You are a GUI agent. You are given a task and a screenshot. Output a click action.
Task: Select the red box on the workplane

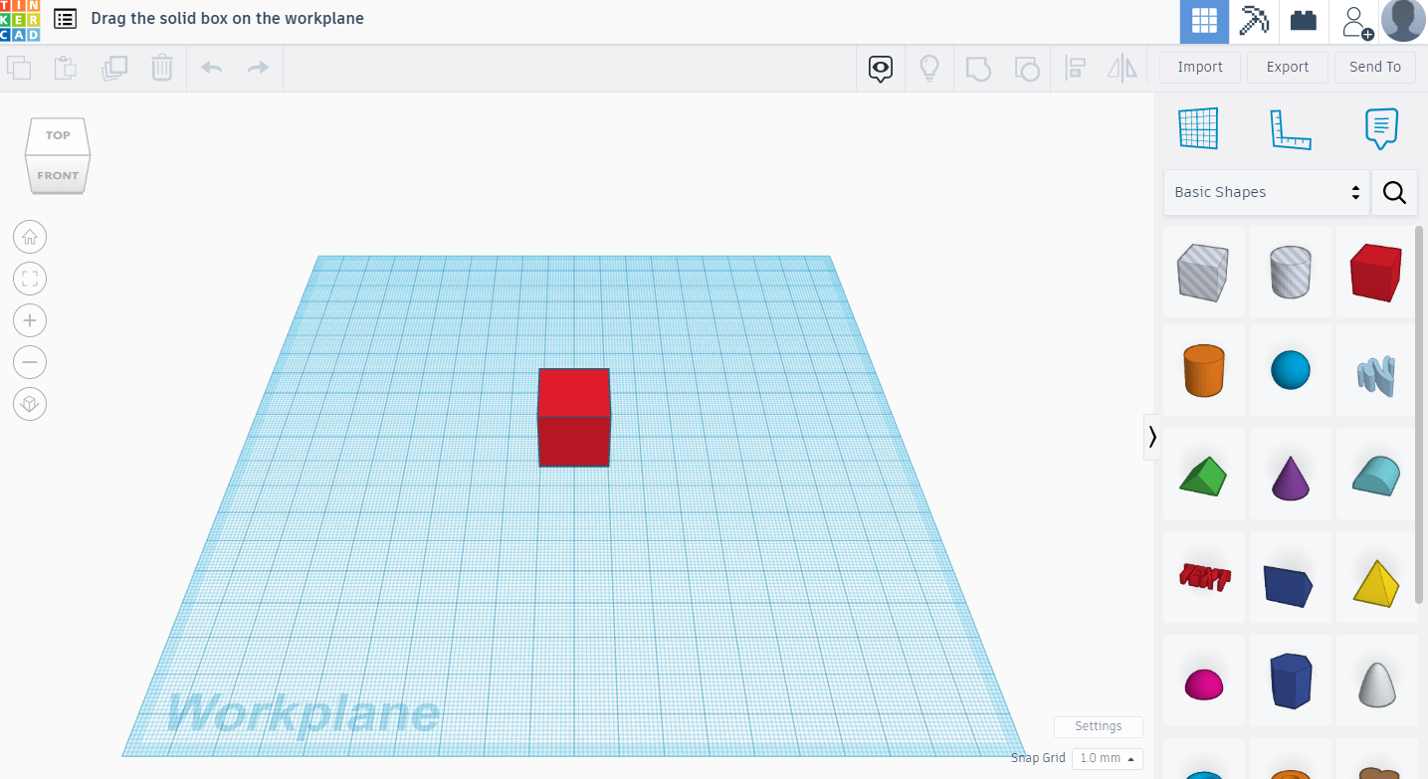pyautogui.click(x=574, y=417)
